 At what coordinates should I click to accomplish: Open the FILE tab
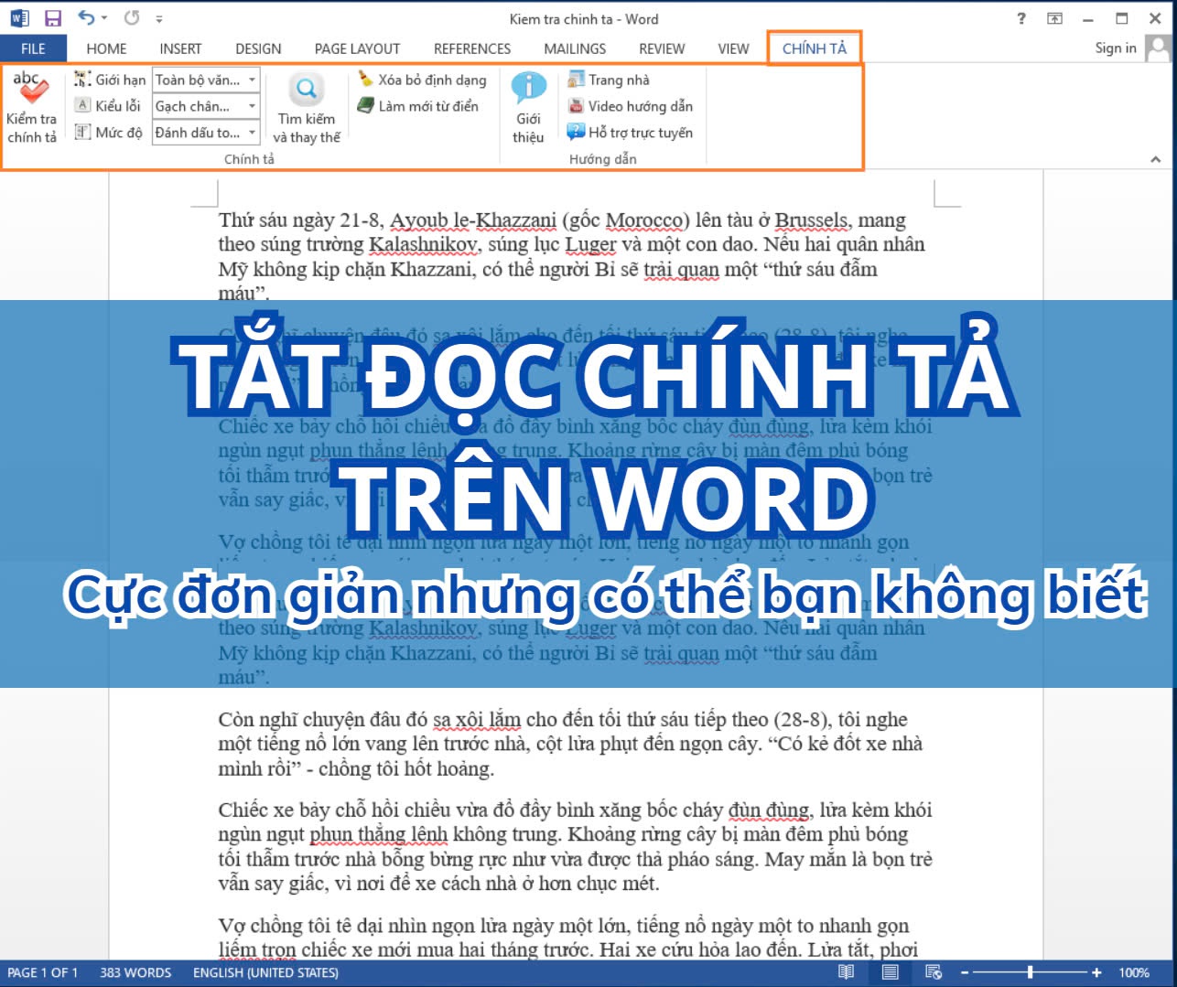[x=33, y=48]
